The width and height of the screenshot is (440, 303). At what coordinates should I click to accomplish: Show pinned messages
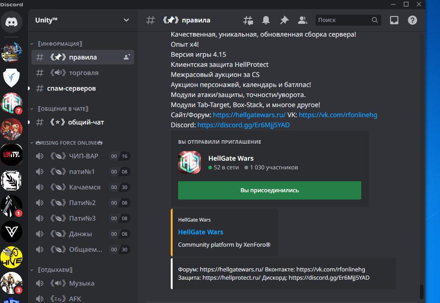coord(284,20)
